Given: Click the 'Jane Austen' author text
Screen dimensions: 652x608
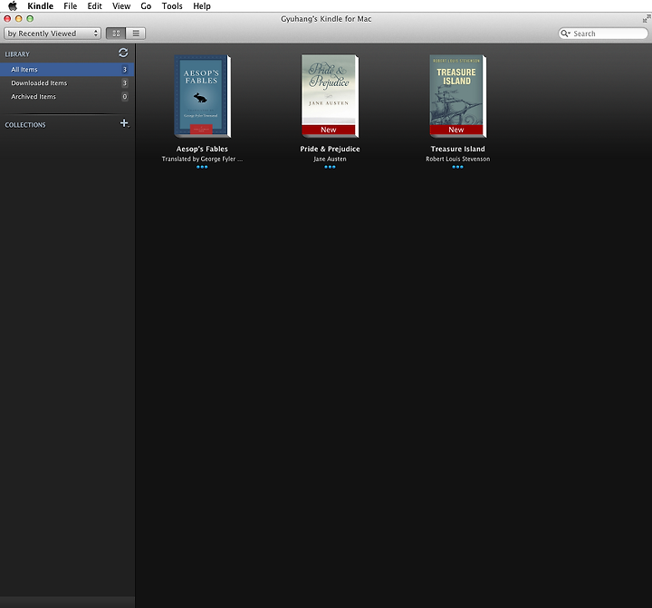Looking at the screenshot, I should coord(330,159).
